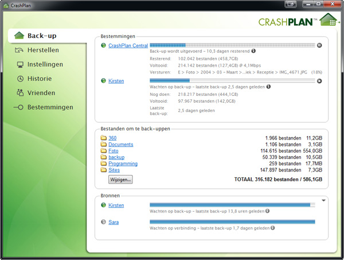Viewport: 344px width, 260px height.
Task: Click the CrashPlan logo house icon
Action: (x=329, y=20)
